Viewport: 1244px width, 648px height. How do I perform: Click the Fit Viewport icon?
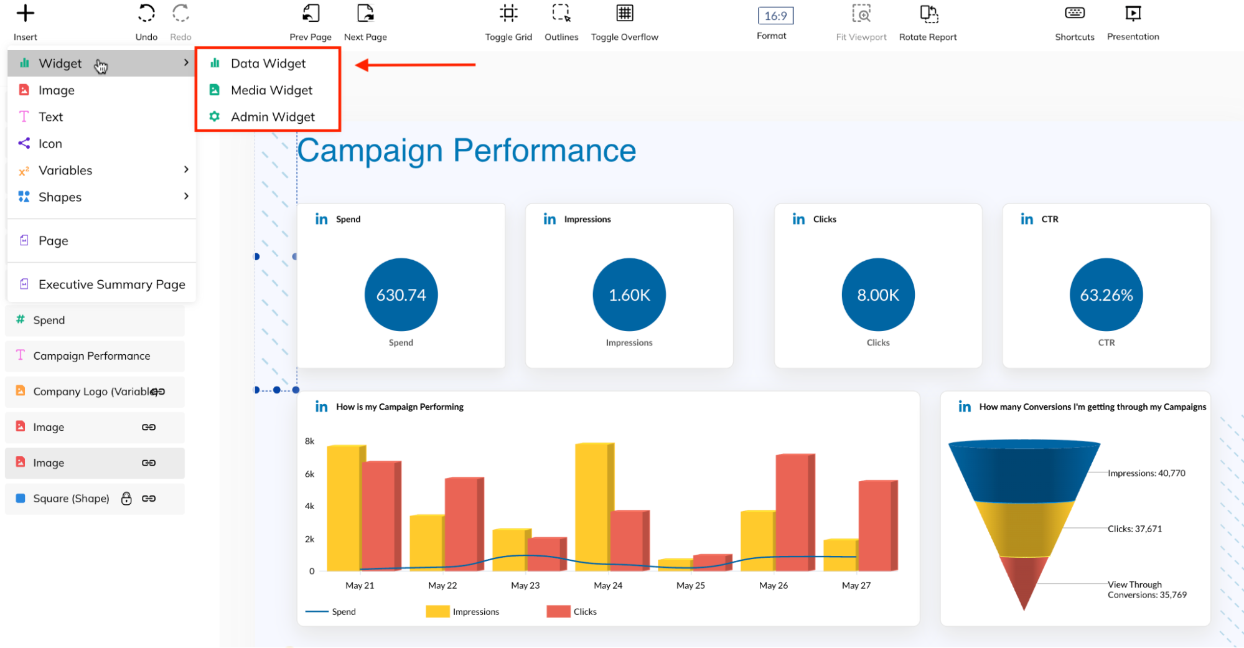pos(861,12)
